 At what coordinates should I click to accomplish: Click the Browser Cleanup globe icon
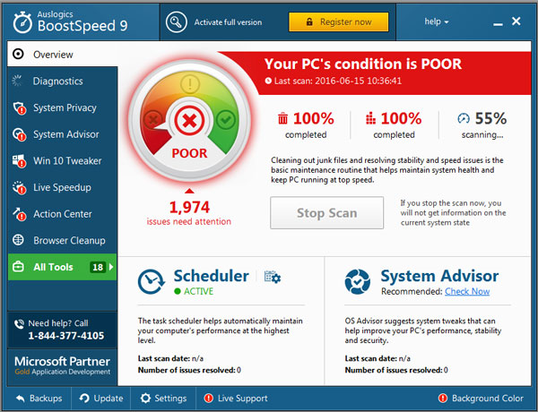click(18, 240)
